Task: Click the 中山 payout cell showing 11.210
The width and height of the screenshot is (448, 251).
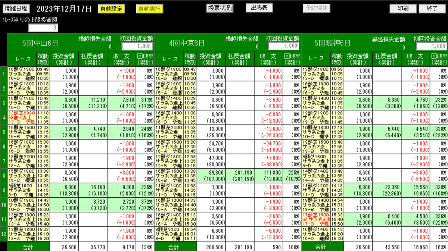Action: (93, 103)
